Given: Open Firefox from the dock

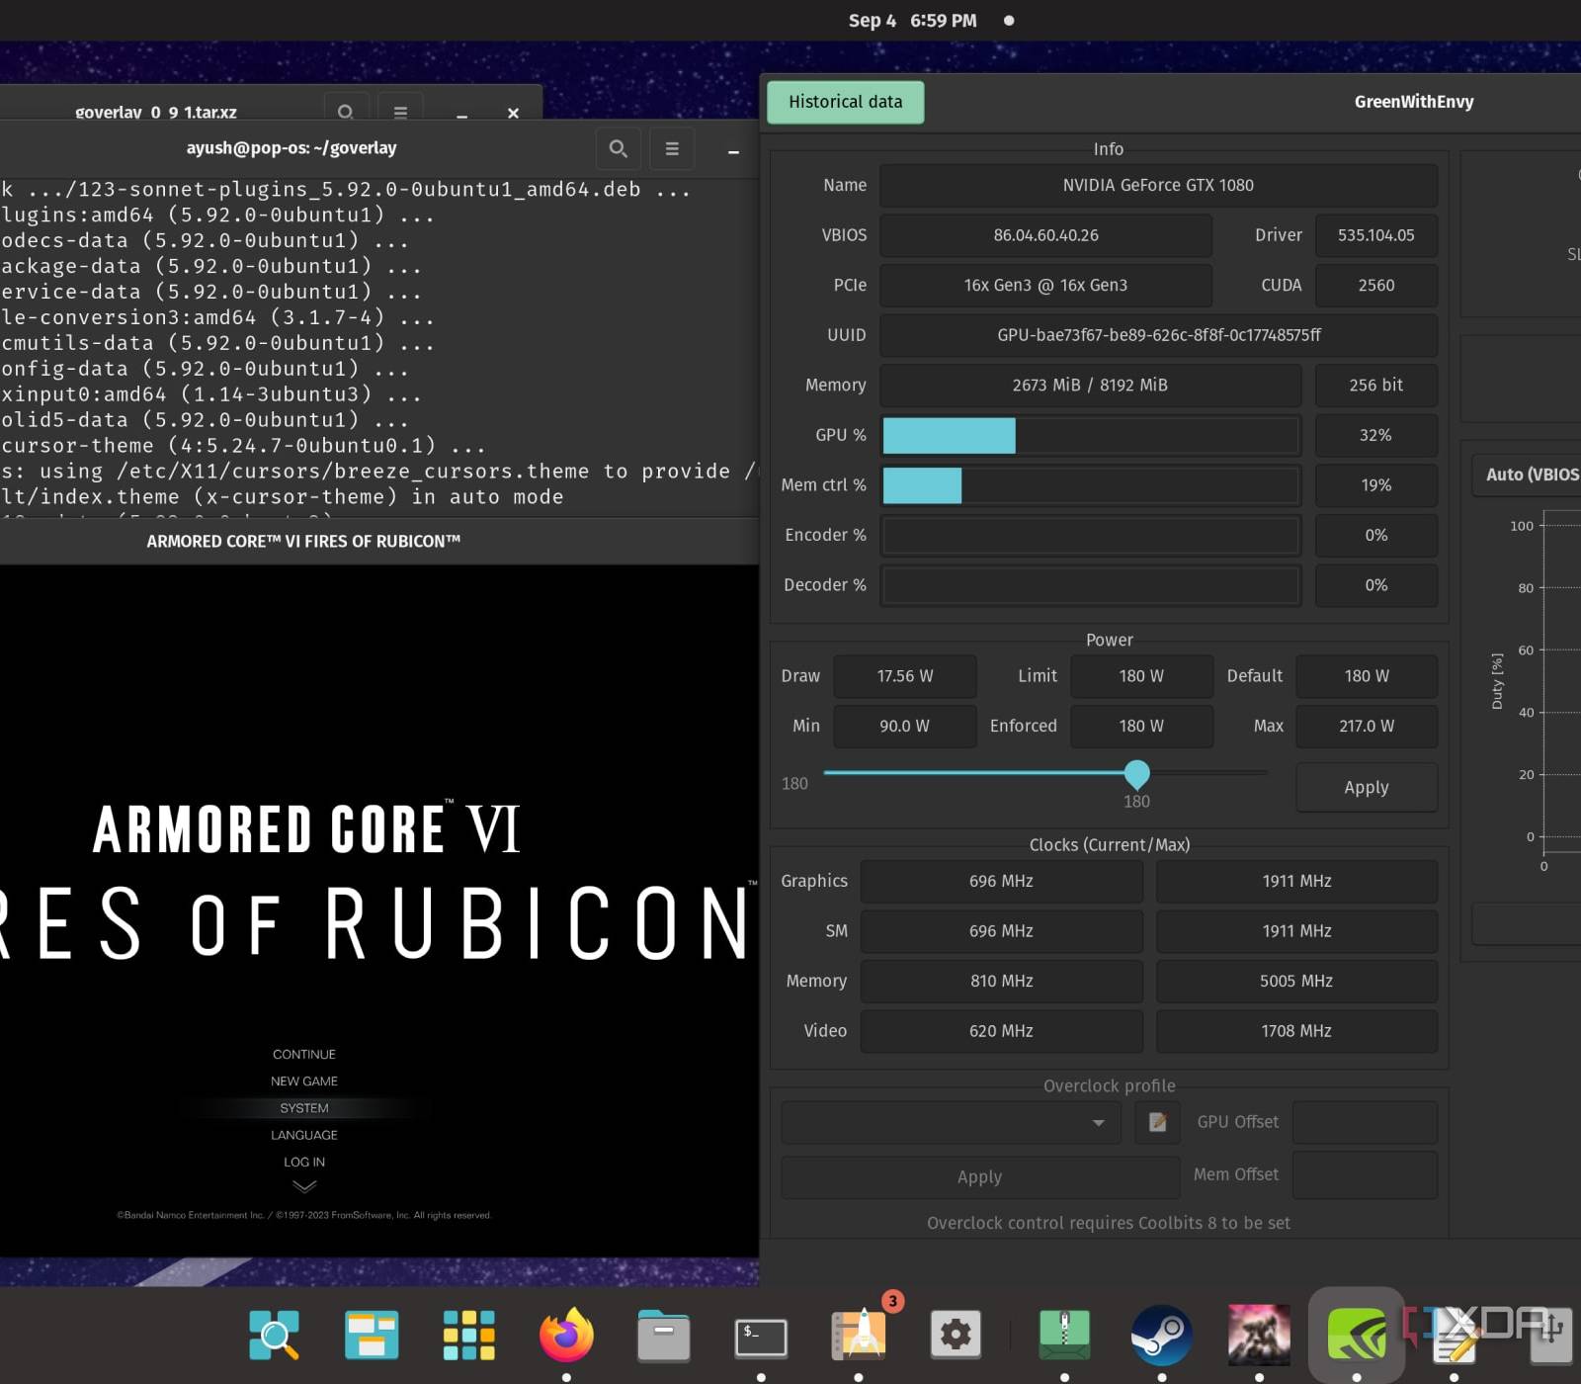Looking at the screenshot, I should 566,1336.
